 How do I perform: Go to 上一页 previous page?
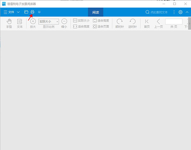pos(159,23)
